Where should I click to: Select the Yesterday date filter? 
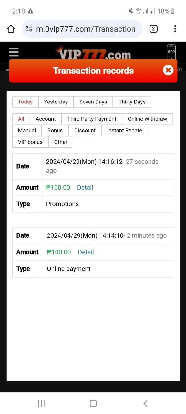56,102
